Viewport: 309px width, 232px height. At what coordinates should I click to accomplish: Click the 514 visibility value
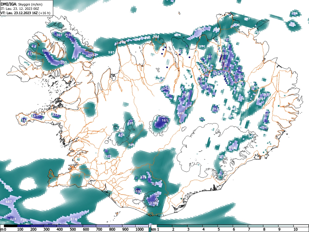pyautogui.click(x=221, y=175)
